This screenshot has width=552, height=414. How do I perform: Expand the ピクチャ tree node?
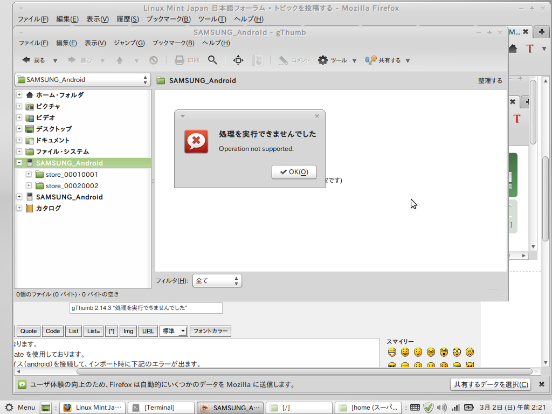[x=19, y=106]
